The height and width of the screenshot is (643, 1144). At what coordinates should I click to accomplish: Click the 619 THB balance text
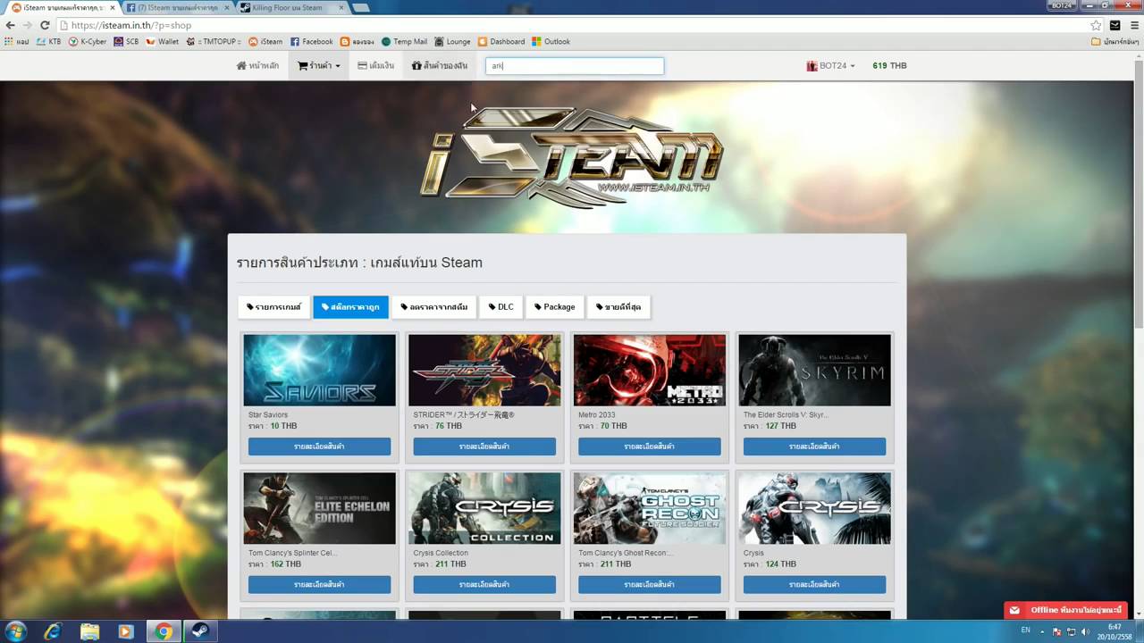[x=889, y=65]
